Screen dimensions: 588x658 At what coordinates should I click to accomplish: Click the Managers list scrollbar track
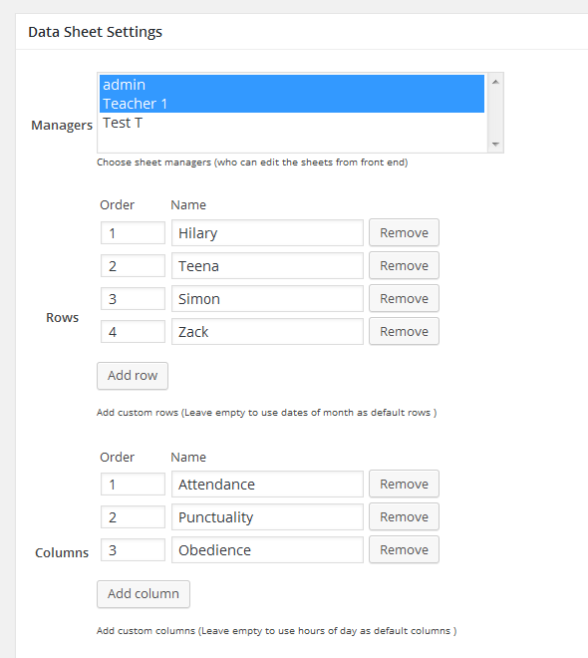[495, 114]
